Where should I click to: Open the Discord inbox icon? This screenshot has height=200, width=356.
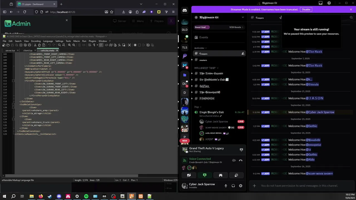(x=321, y=3)
